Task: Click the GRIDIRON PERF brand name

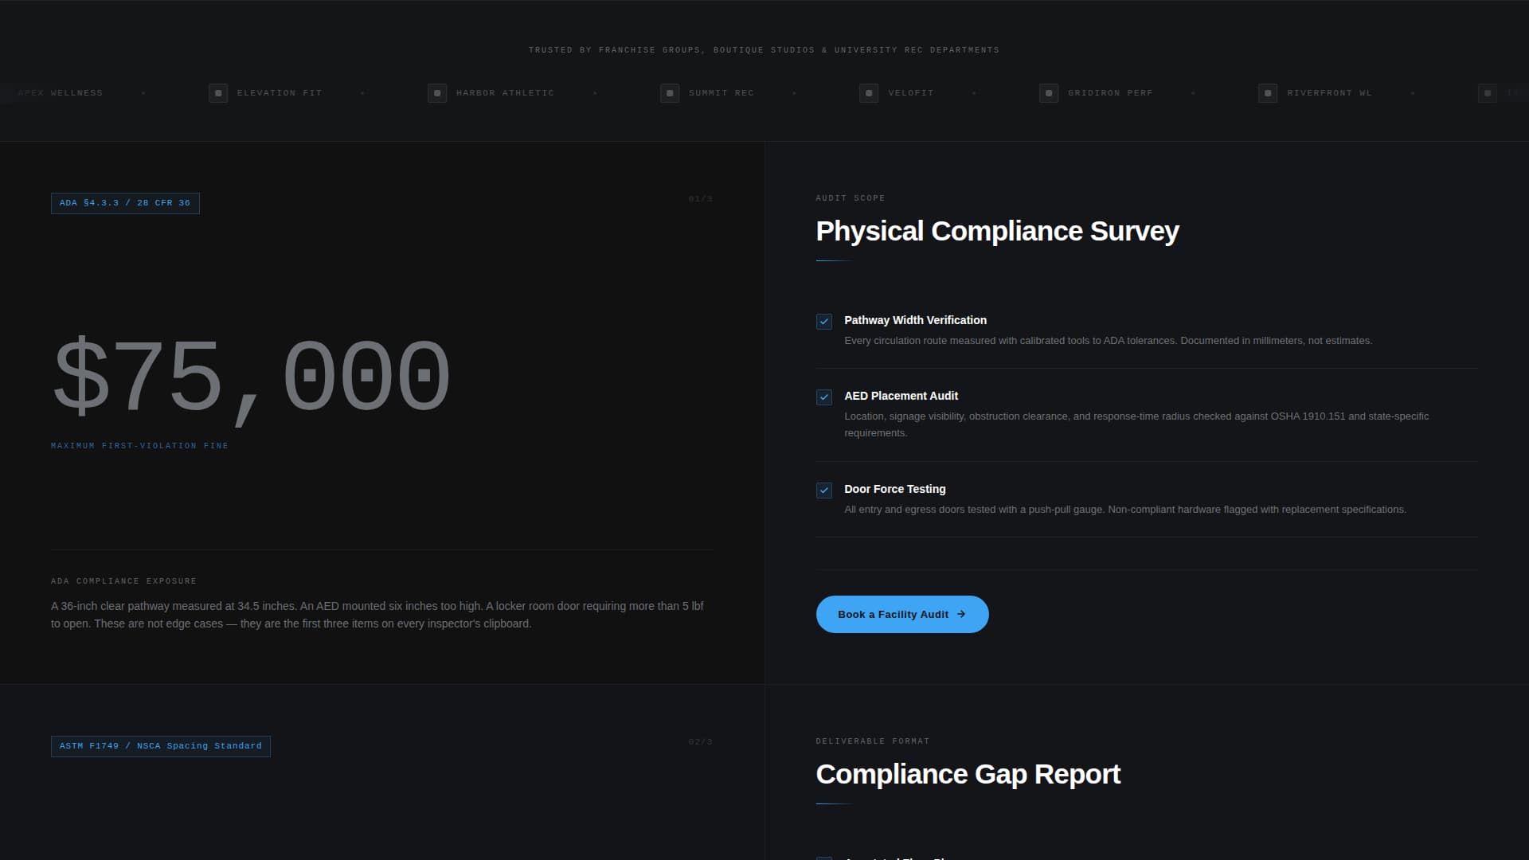Action: click(x=1110, y=93)
